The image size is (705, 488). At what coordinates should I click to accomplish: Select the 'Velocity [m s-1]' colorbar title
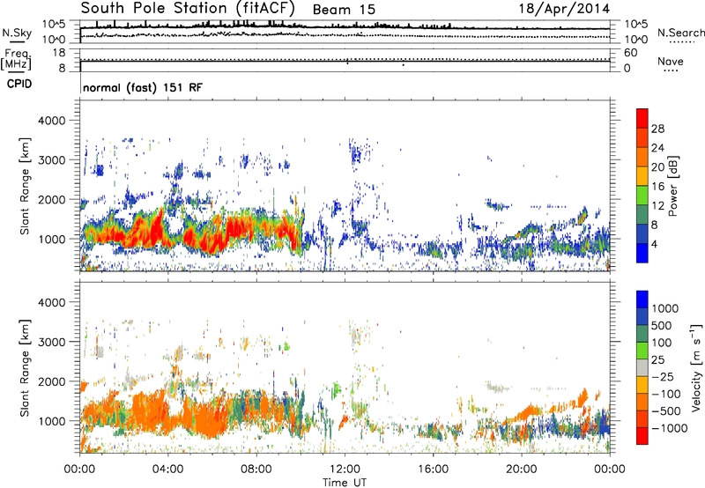[x=696, y=367]
